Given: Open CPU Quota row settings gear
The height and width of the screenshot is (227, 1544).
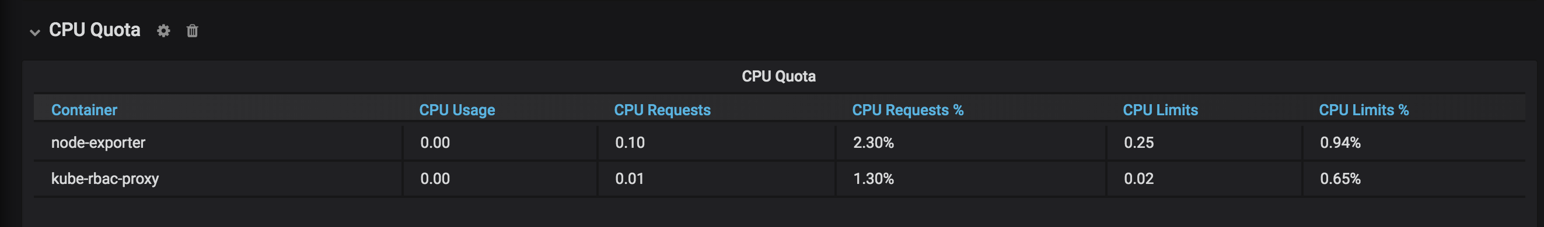Looking at the screenshot, I should [x=163, y=30].
